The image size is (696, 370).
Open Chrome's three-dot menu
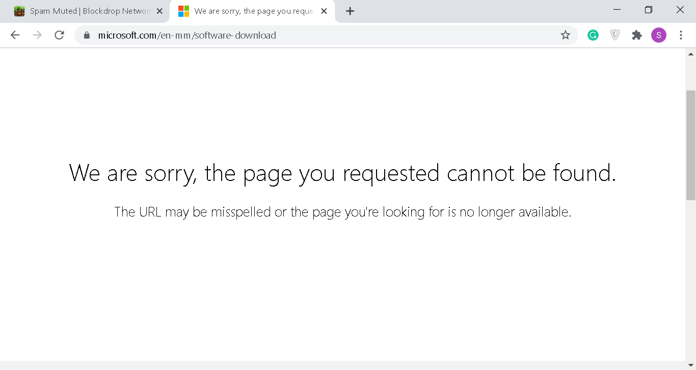pyautogui.click(x=681, y=35)
